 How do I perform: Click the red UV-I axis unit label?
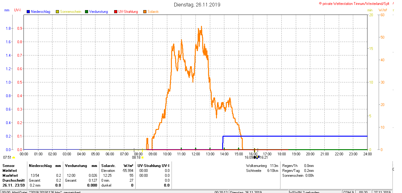pos(17,10)
